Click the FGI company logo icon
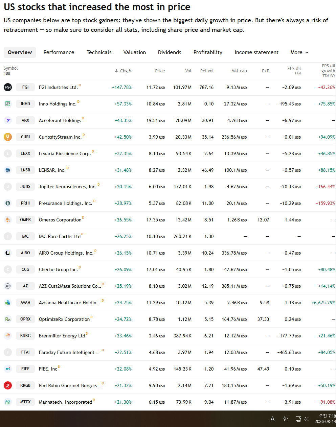Screen dimensions: 336x427 [x=8, y=87]
